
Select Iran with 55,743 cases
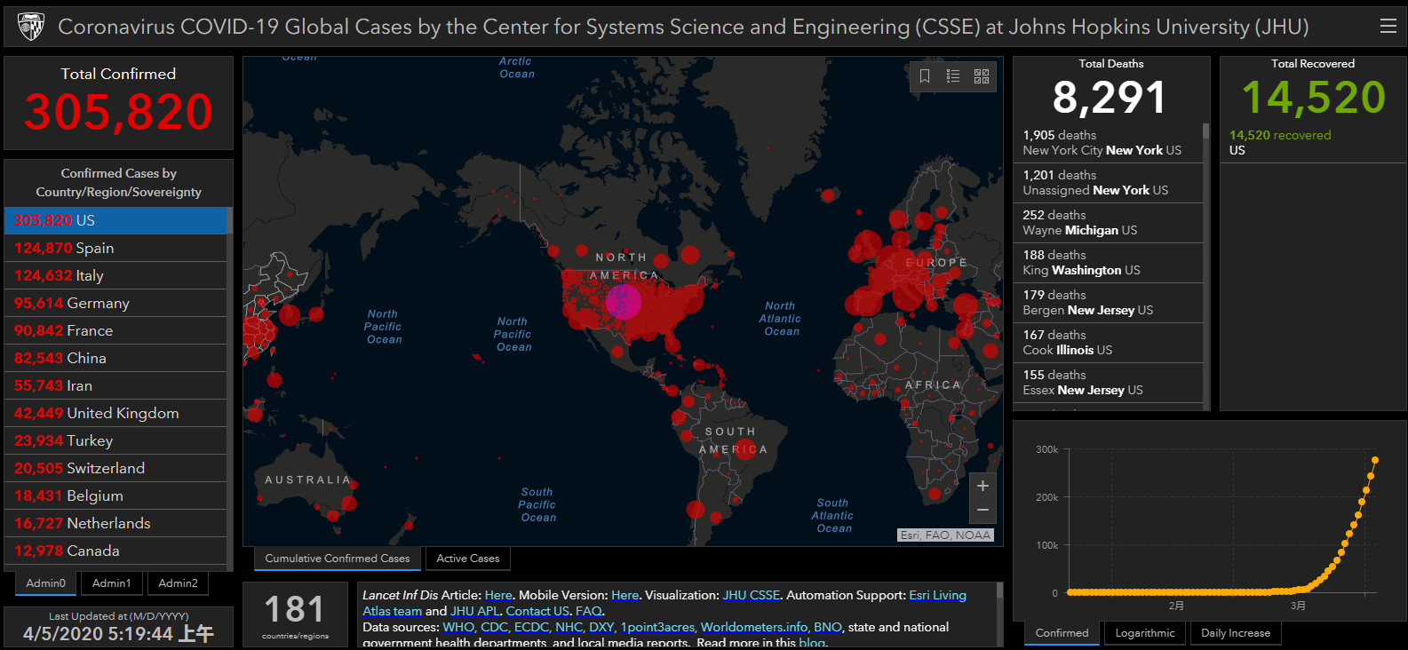click(115, 385)
